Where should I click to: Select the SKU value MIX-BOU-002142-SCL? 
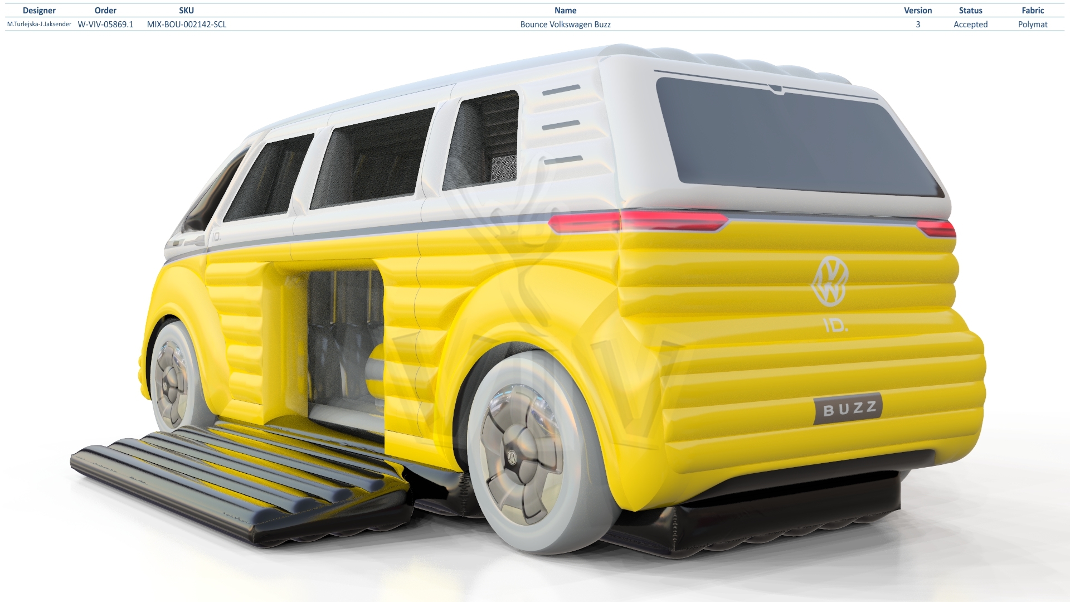187,25
